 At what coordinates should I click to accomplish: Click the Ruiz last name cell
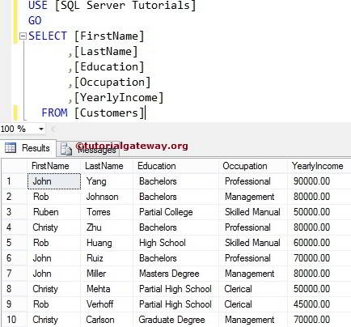[107, 258]
